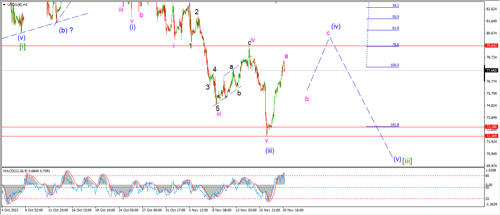
Task: Click the '(b) ?' wave annotation
Action: 66,30
